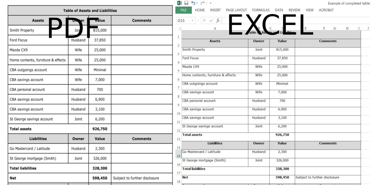Select column H header in Excel
Viewport: 370px width, 185px height.
click(x=347, y=28)
